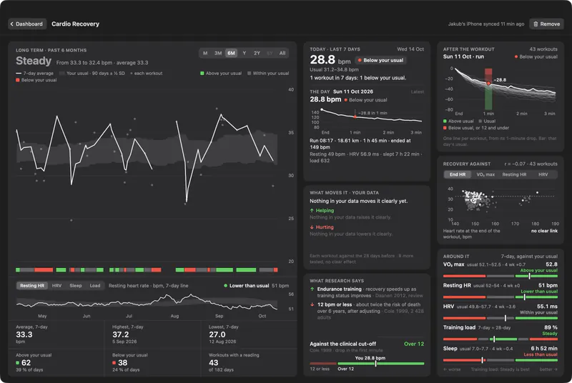Click the 55.1 ms HRV value
Screen dimensions: 572x383
547,306
